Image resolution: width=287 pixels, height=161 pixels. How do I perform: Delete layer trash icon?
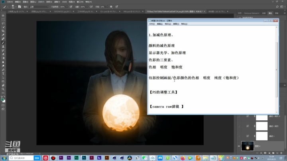pos(281,153)
